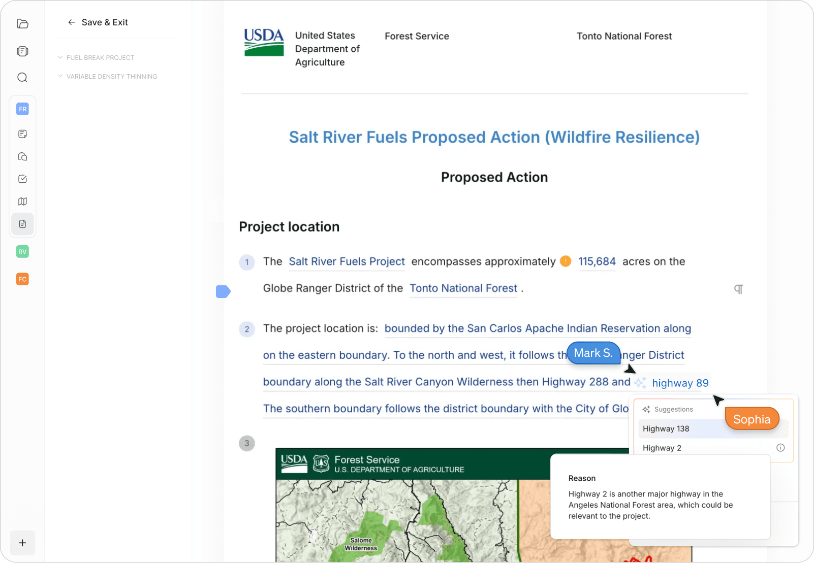Select the active document icon

(22, 224)
